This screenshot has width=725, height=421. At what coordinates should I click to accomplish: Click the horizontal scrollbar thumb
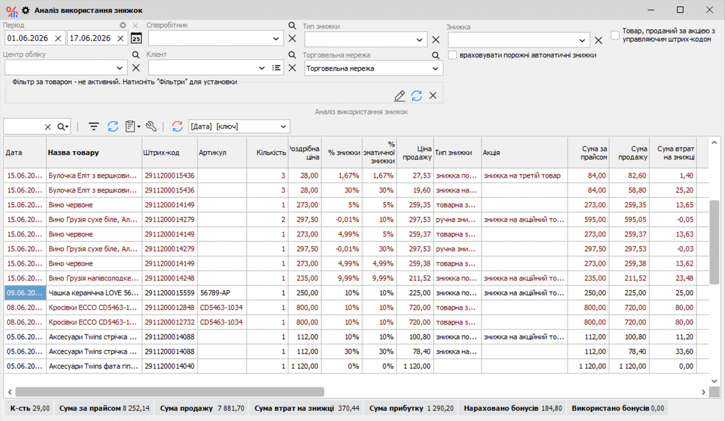170,392
